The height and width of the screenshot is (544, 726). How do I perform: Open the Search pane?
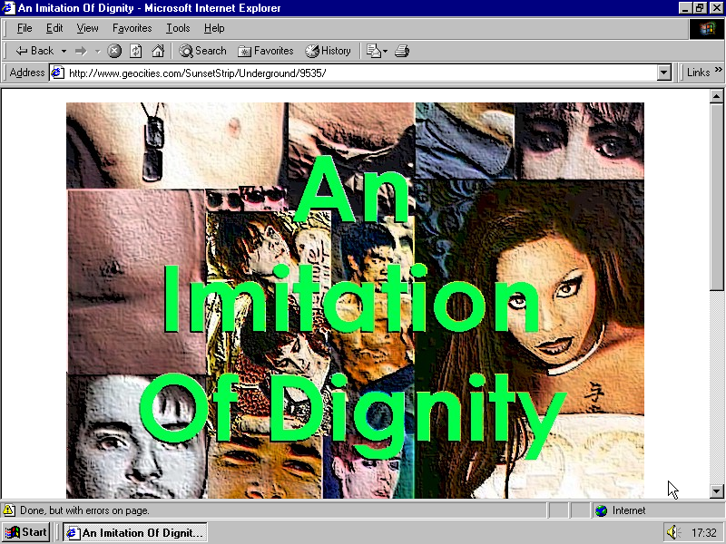click(x=202, y=51)
